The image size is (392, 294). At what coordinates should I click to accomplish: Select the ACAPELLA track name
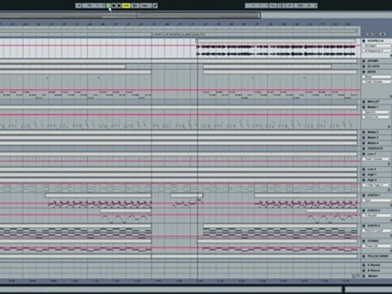point(375,40)
